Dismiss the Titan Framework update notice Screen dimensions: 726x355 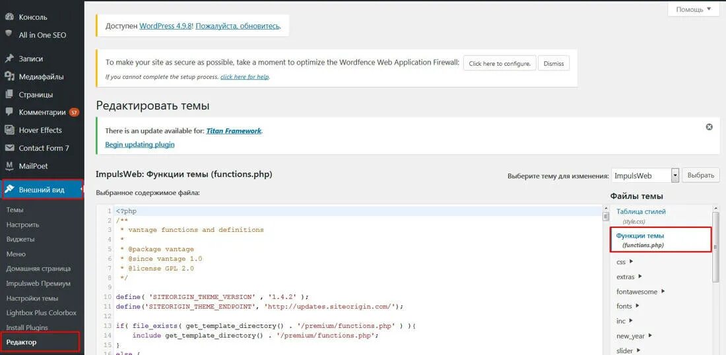tap(709, 127)
